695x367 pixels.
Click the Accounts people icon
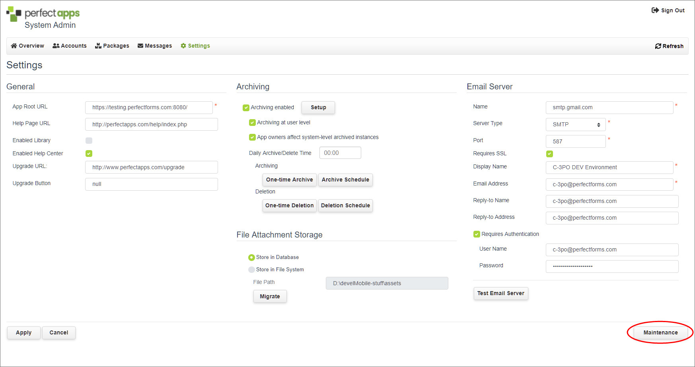point(56,46)
